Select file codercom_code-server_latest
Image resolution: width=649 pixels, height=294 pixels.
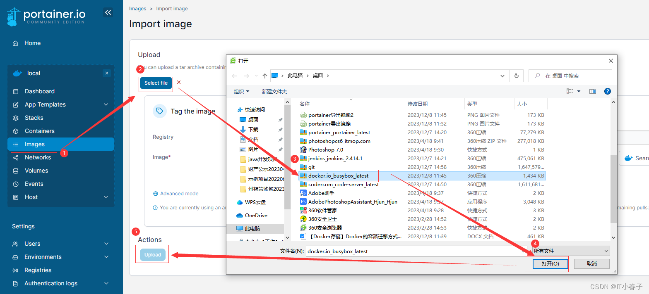pyautogui.click(x=344, y=185)
